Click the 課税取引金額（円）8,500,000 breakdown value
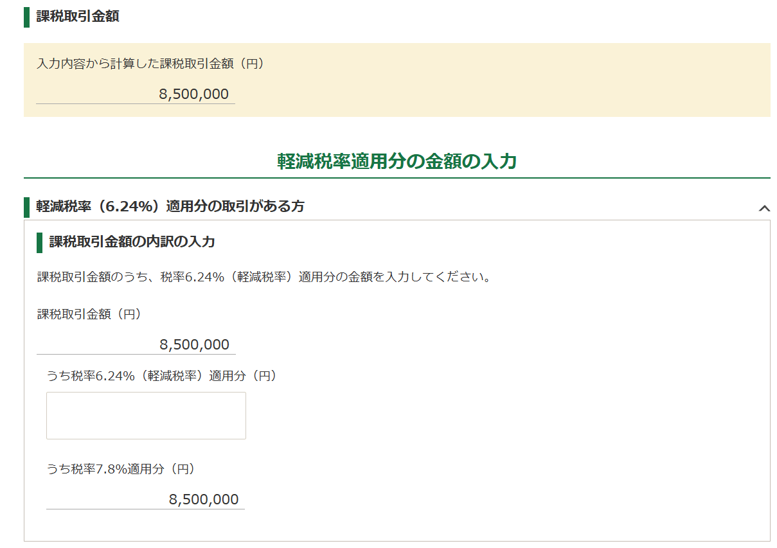 coord(194,345)
